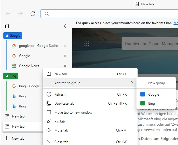The image size is (178, 145).
Task: Switch to google.de - Google Suche tab
Action: pos(38,46)
